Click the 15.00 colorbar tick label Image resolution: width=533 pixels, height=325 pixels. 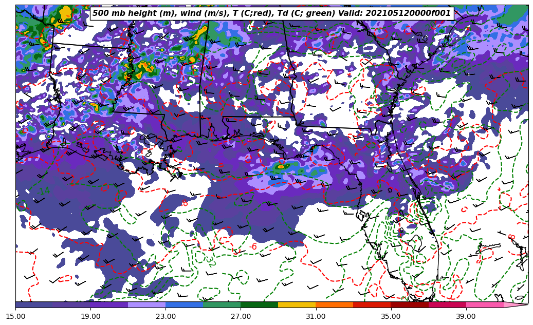15,316
